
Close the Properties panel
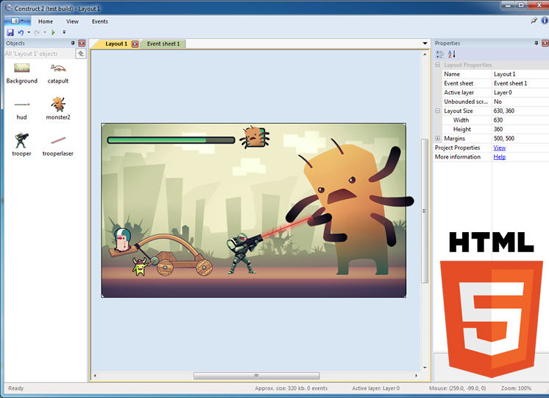click(545, 43)
